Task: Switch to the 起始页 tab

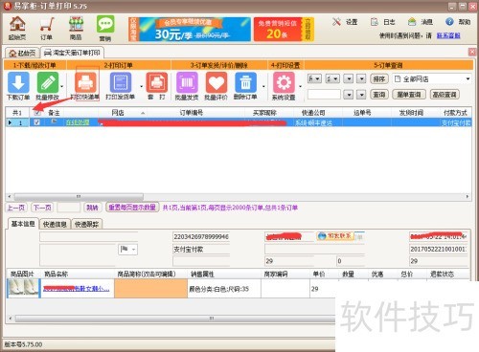Action: click(22, 53)
